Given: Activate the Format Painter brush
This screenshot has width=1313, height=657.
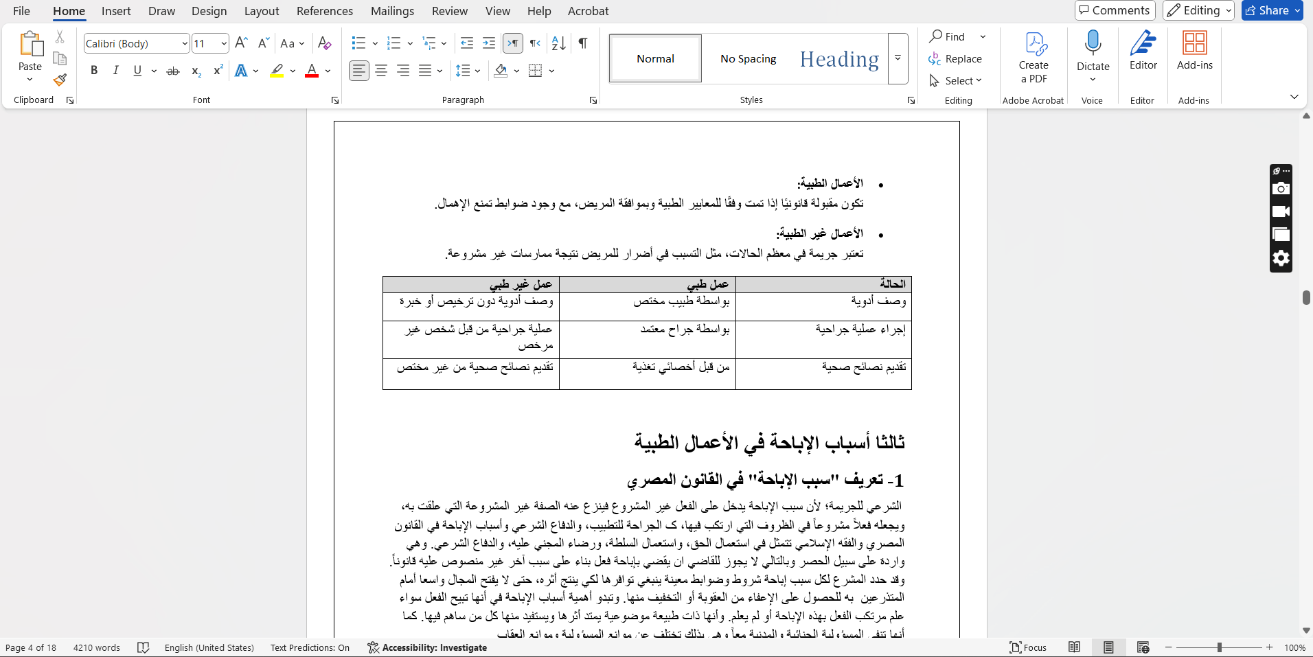Looking at the screenshot, I should pyautogui.click(x=60, y=80).
